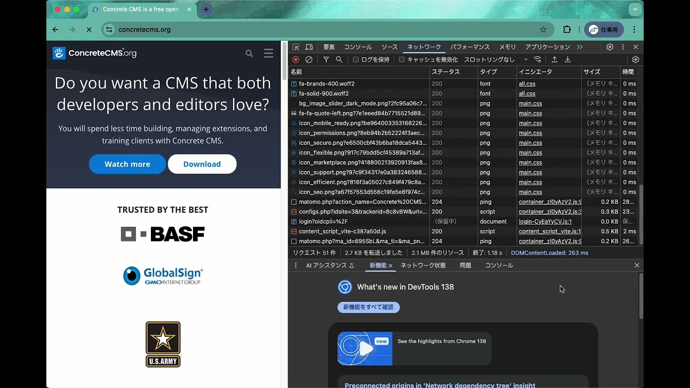Open main.css initiator for icon_seo.png
Screen dimensions: 690x388
pyautogui.click(x=530, y=192)
